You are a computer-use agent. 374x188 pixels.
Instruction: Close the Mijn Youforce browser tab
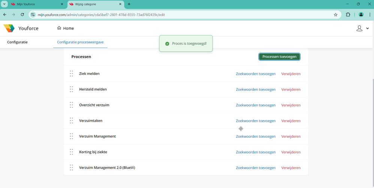point(62,4)
